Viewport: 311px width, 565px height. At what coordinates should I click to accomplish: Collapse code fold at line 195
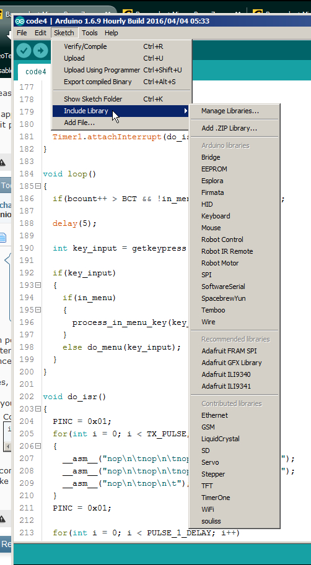(38, 310)
